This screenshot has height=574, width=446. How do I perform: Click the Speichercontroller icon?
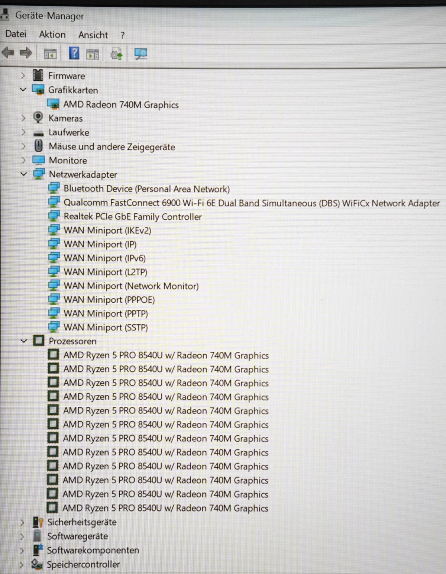point(37,564)
